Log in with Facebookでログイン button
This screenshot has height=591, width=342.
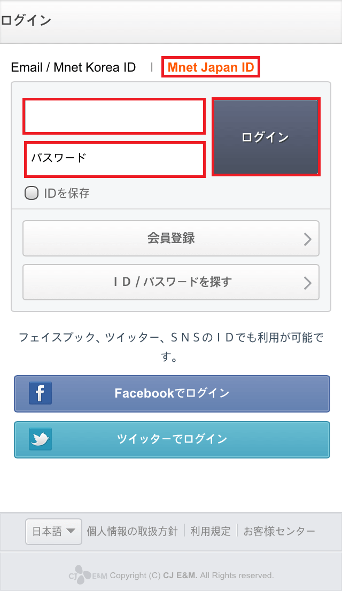172,394
